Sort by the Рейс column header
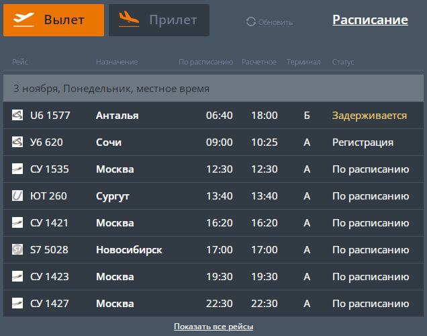This screenshot has height=336, width=427. pos(19,62)
